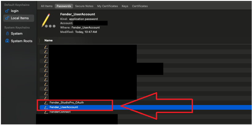Switch to the Keys tab

click(125, 6)
